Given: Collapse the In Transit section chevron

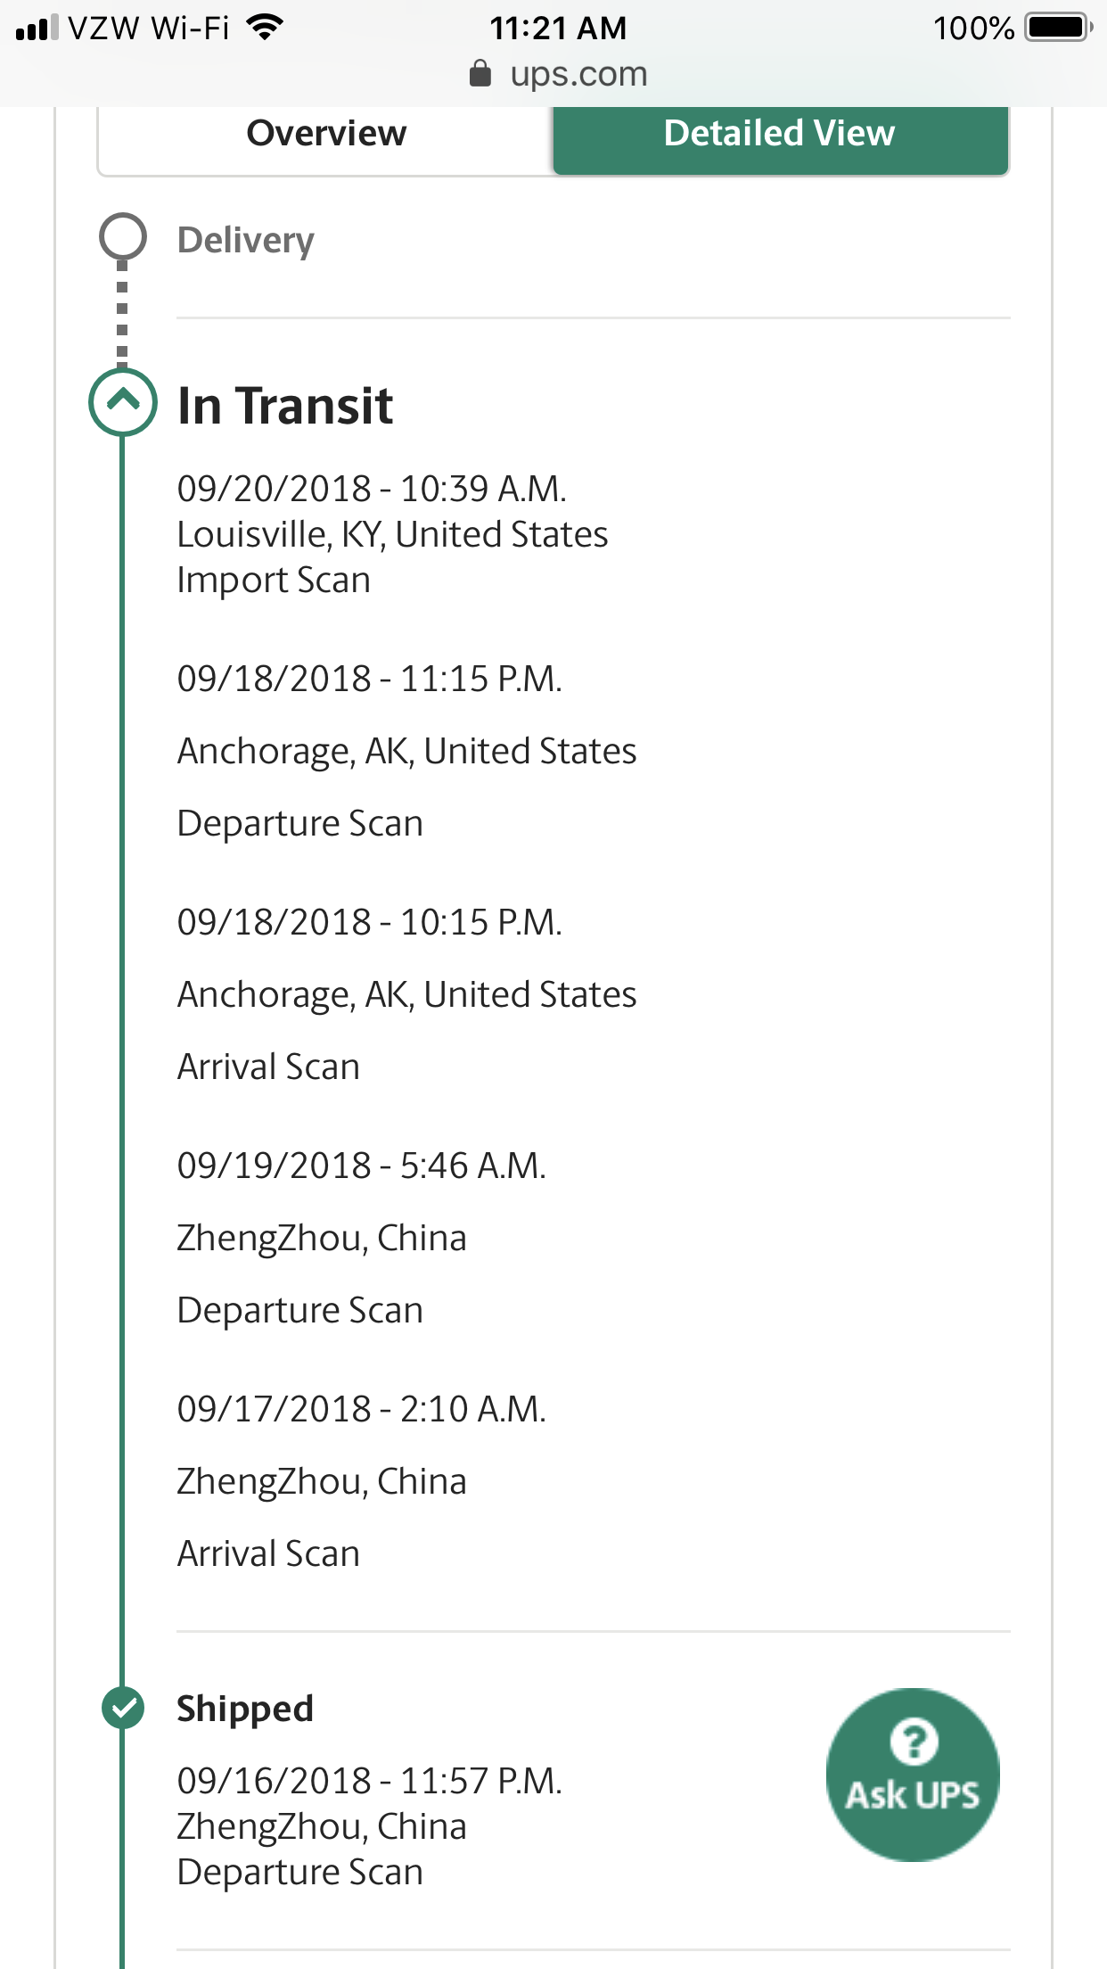Looking at the screenshot, I should pyautogui.click(x=123, y=402).
